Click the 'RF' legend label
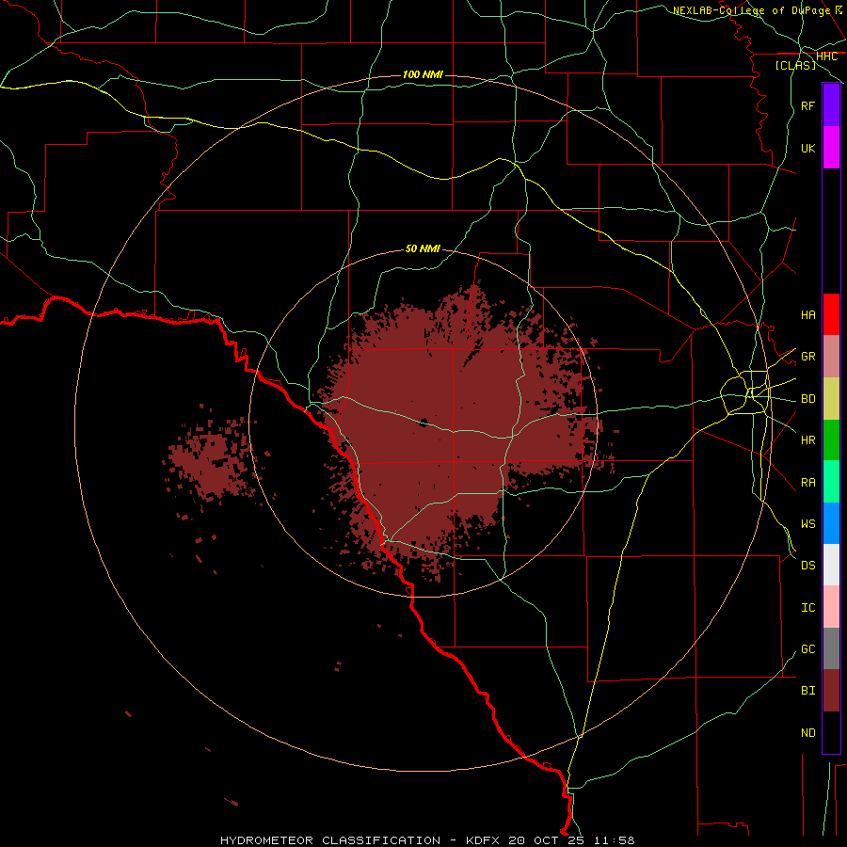This screenshot has width=847, height=847. pyautogui.click(x=808, y=105)
